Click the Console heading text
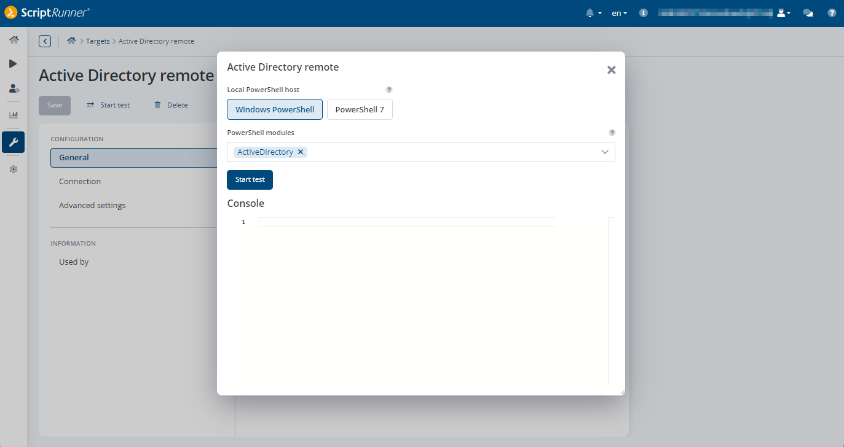Image resolution: width=844 pixels, height=447 pixels. (246, 203)
